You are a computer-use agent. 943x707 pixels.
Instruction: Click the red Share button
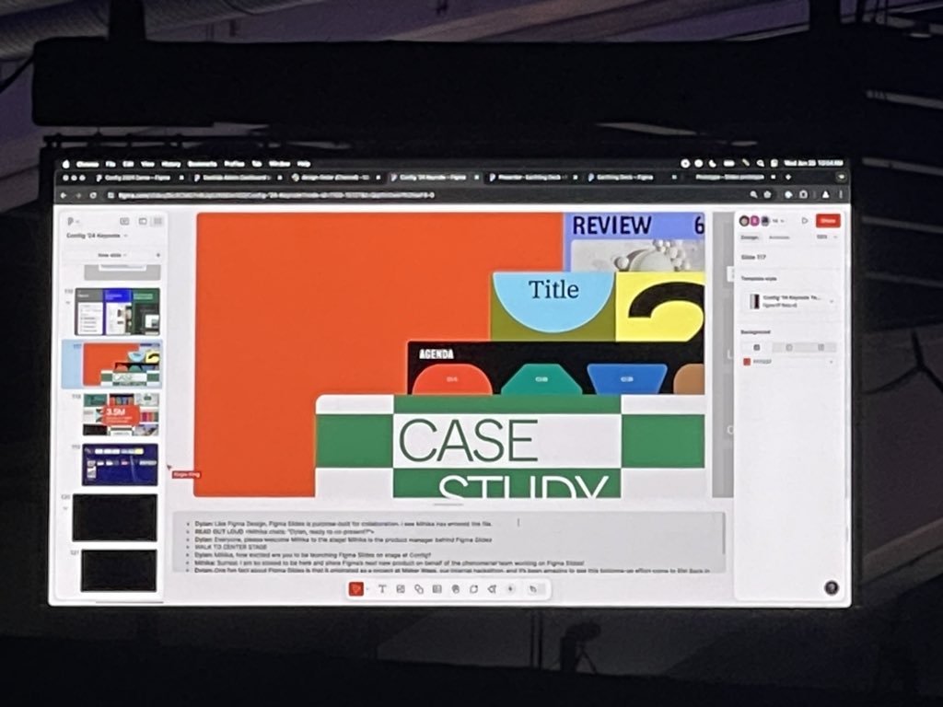[x=828, y=221]
